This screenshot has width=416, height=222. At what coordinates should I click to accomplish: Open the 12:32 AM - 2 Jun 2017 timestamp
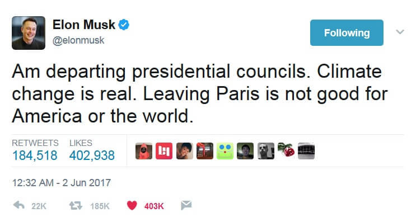click(62, 183)
